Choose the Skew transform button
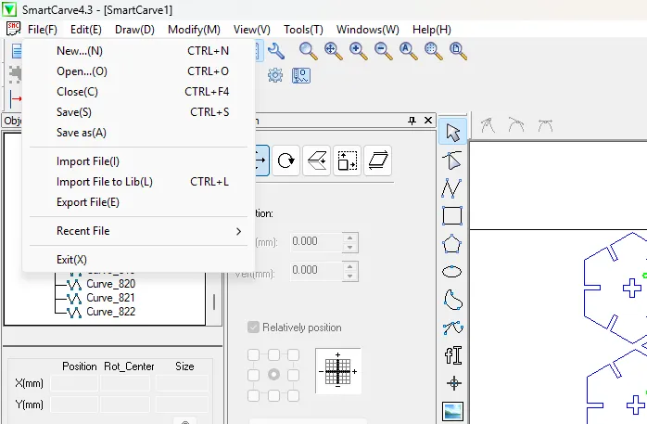647x424 pixels. 377,161
